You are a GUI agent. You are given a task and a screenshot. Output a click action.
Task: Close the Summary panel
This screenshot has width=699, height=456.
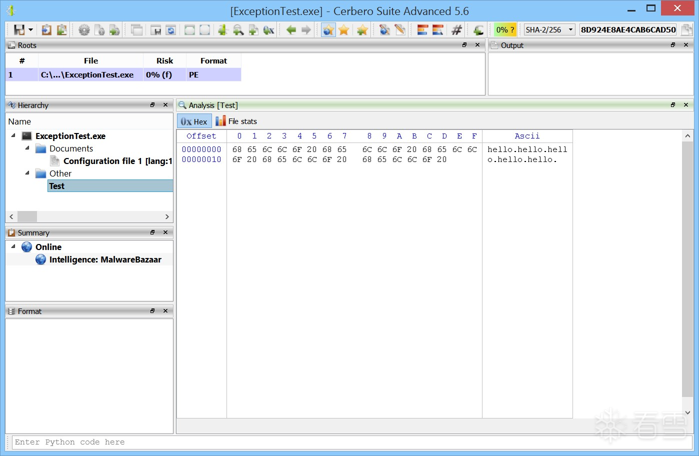tap(165, 232)
